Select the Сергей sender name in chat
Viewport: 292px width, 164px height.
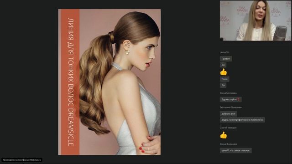coord(228,128)
